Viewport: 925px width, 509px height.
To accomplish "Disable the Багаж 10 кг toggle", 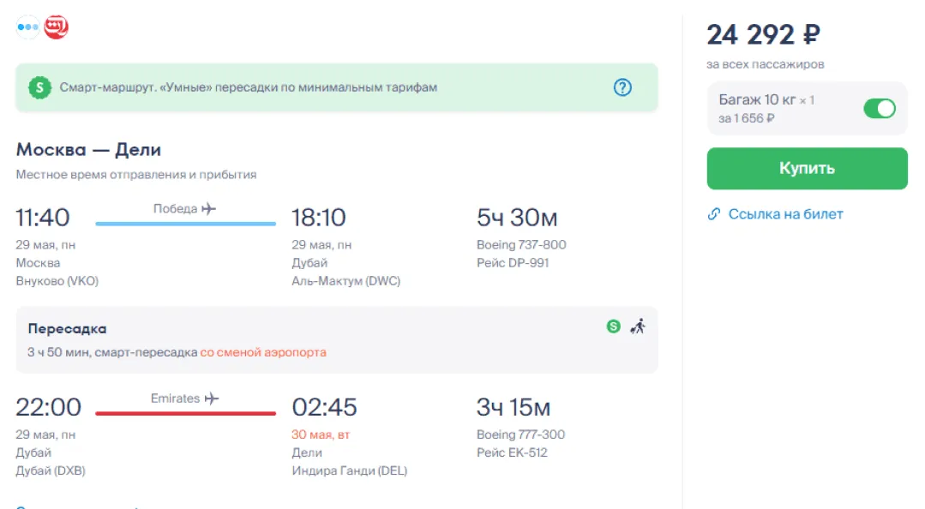I will 879,109.
